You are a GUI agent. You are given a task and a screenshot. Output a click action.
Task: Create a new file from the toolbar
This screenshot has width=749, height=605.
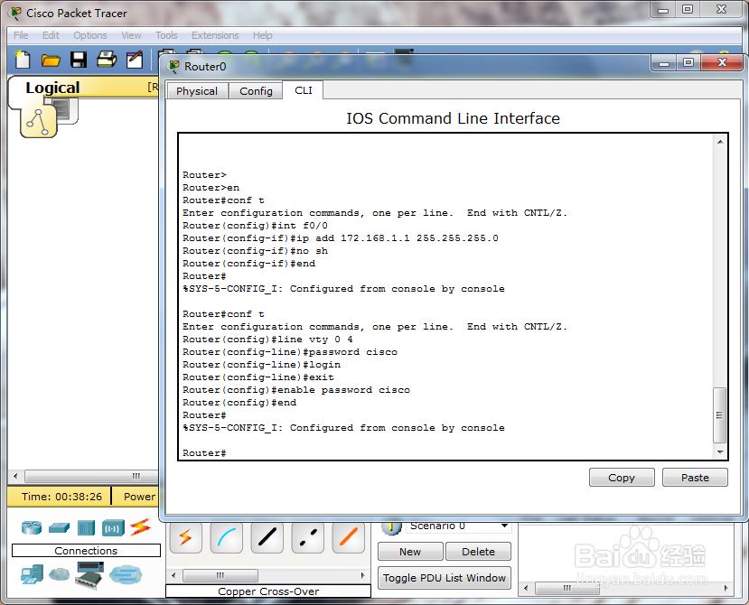pyautogui.click(x=23, y=60)
